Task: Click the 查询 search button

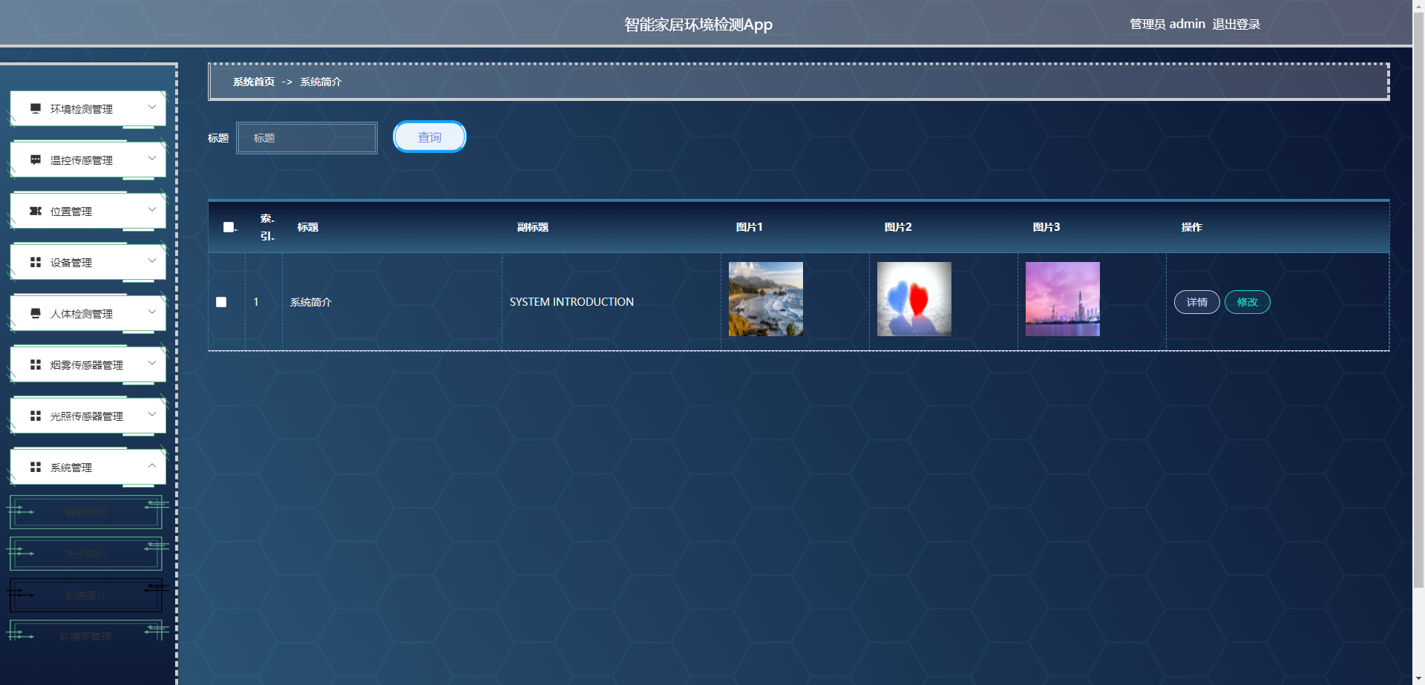Action: [x=429, y=137]
